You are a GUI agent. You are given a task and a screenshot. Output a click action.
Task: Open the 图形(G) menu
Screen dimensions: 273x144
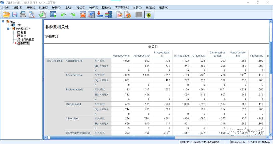[106, 8]
